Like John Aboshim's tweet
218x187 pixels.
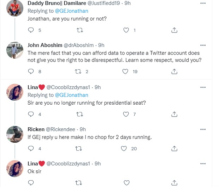125,71
